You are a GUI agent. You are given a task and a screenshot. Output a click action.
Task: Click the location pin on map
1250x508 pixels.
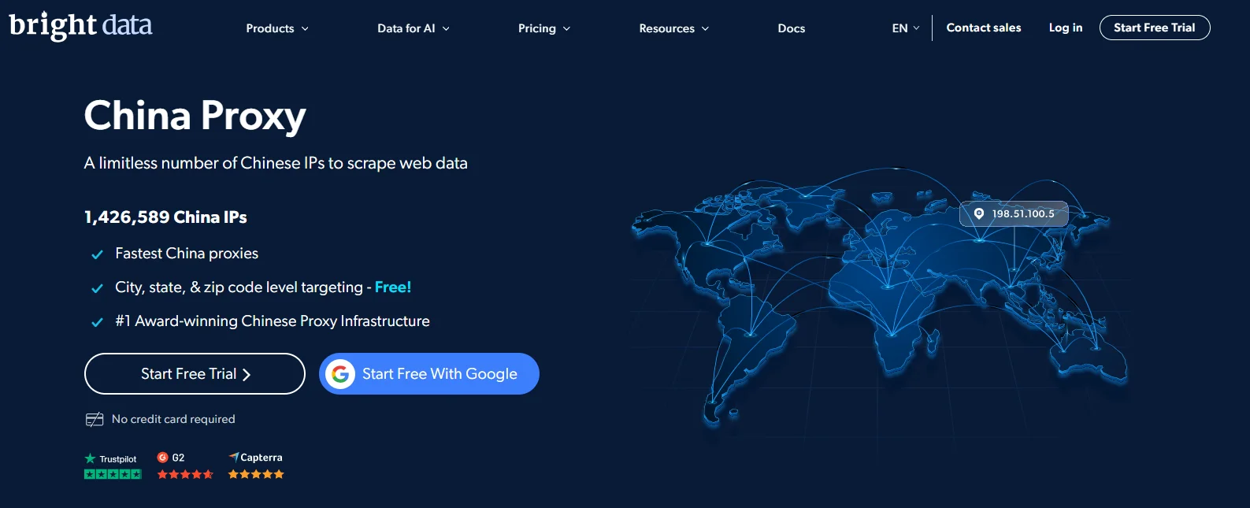pos(979,213)
